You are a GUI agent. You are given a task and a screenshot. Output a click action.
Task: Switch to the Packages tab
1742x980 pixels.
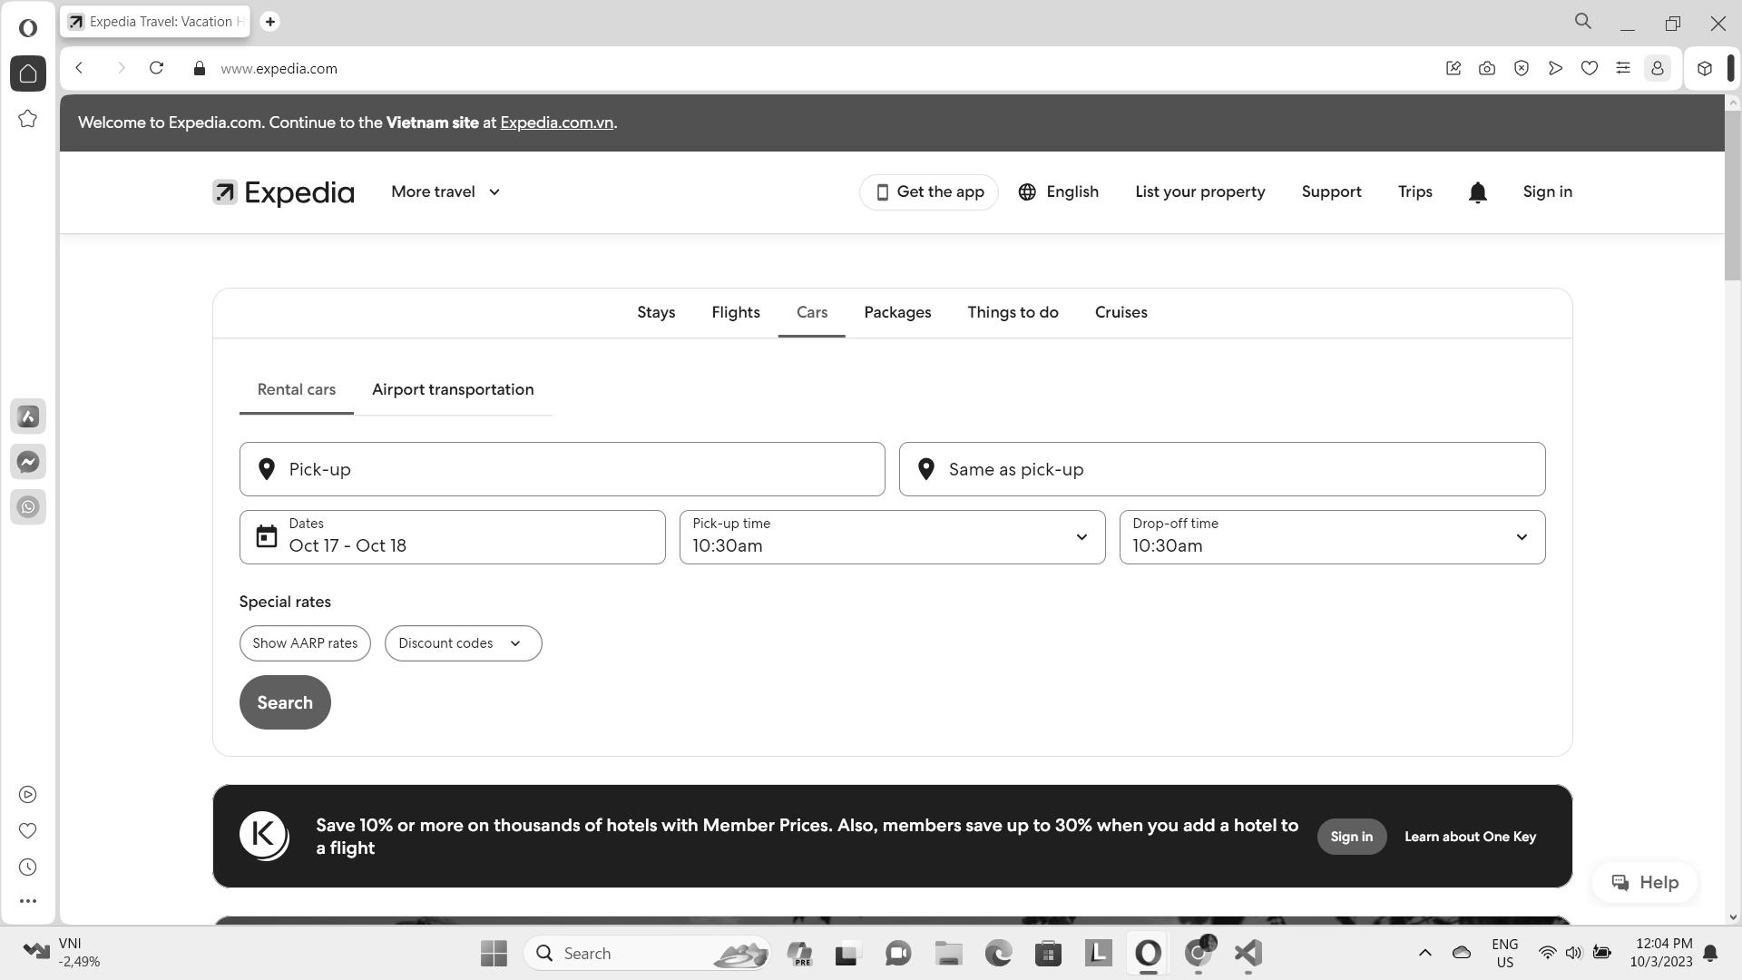(897, 312)
